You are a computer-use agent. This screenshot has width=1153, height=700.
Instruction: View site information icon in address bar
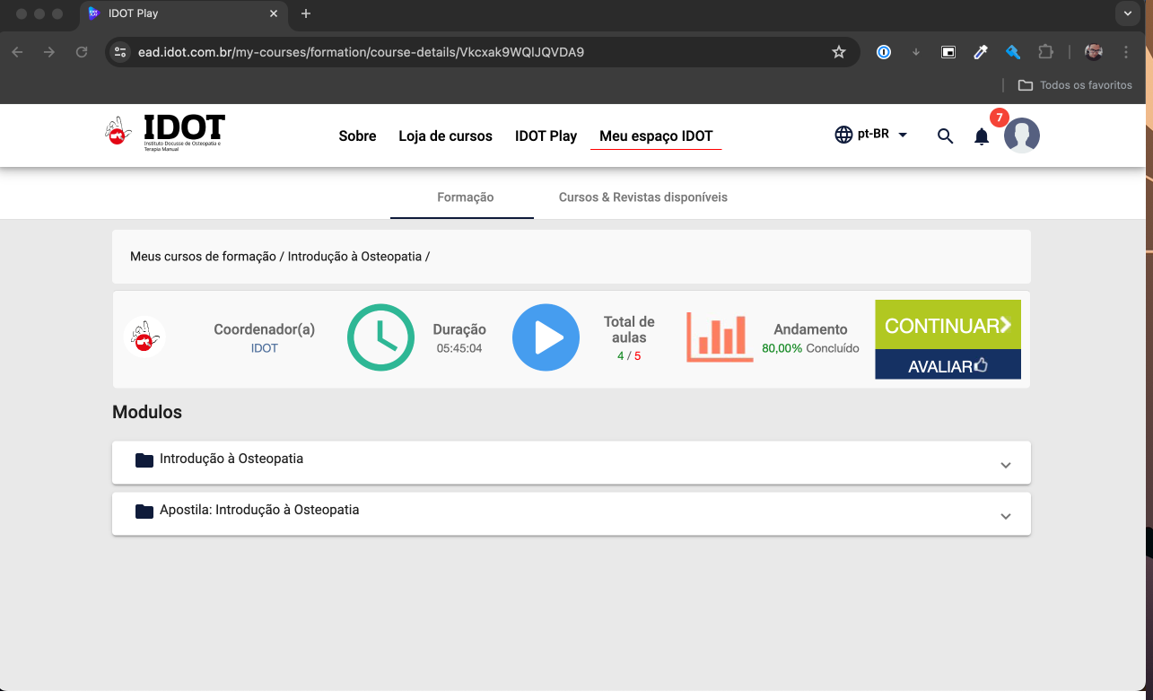pos(120,52)
